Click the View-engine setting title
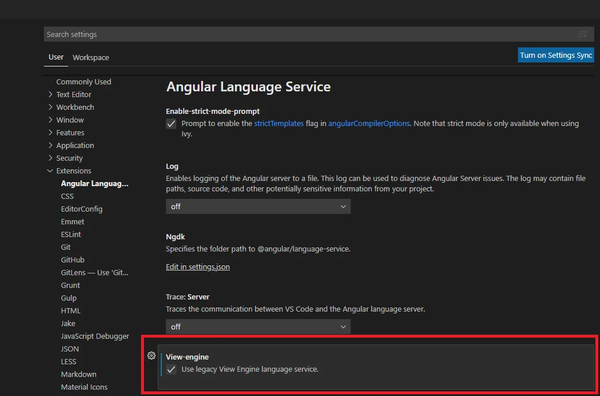 coord(187,357)
